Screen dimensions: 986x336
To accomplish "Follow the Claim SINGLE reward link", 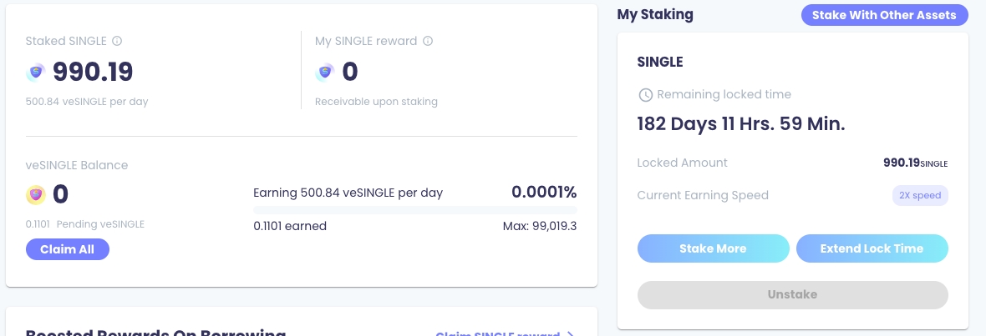I will click(497, 333).
